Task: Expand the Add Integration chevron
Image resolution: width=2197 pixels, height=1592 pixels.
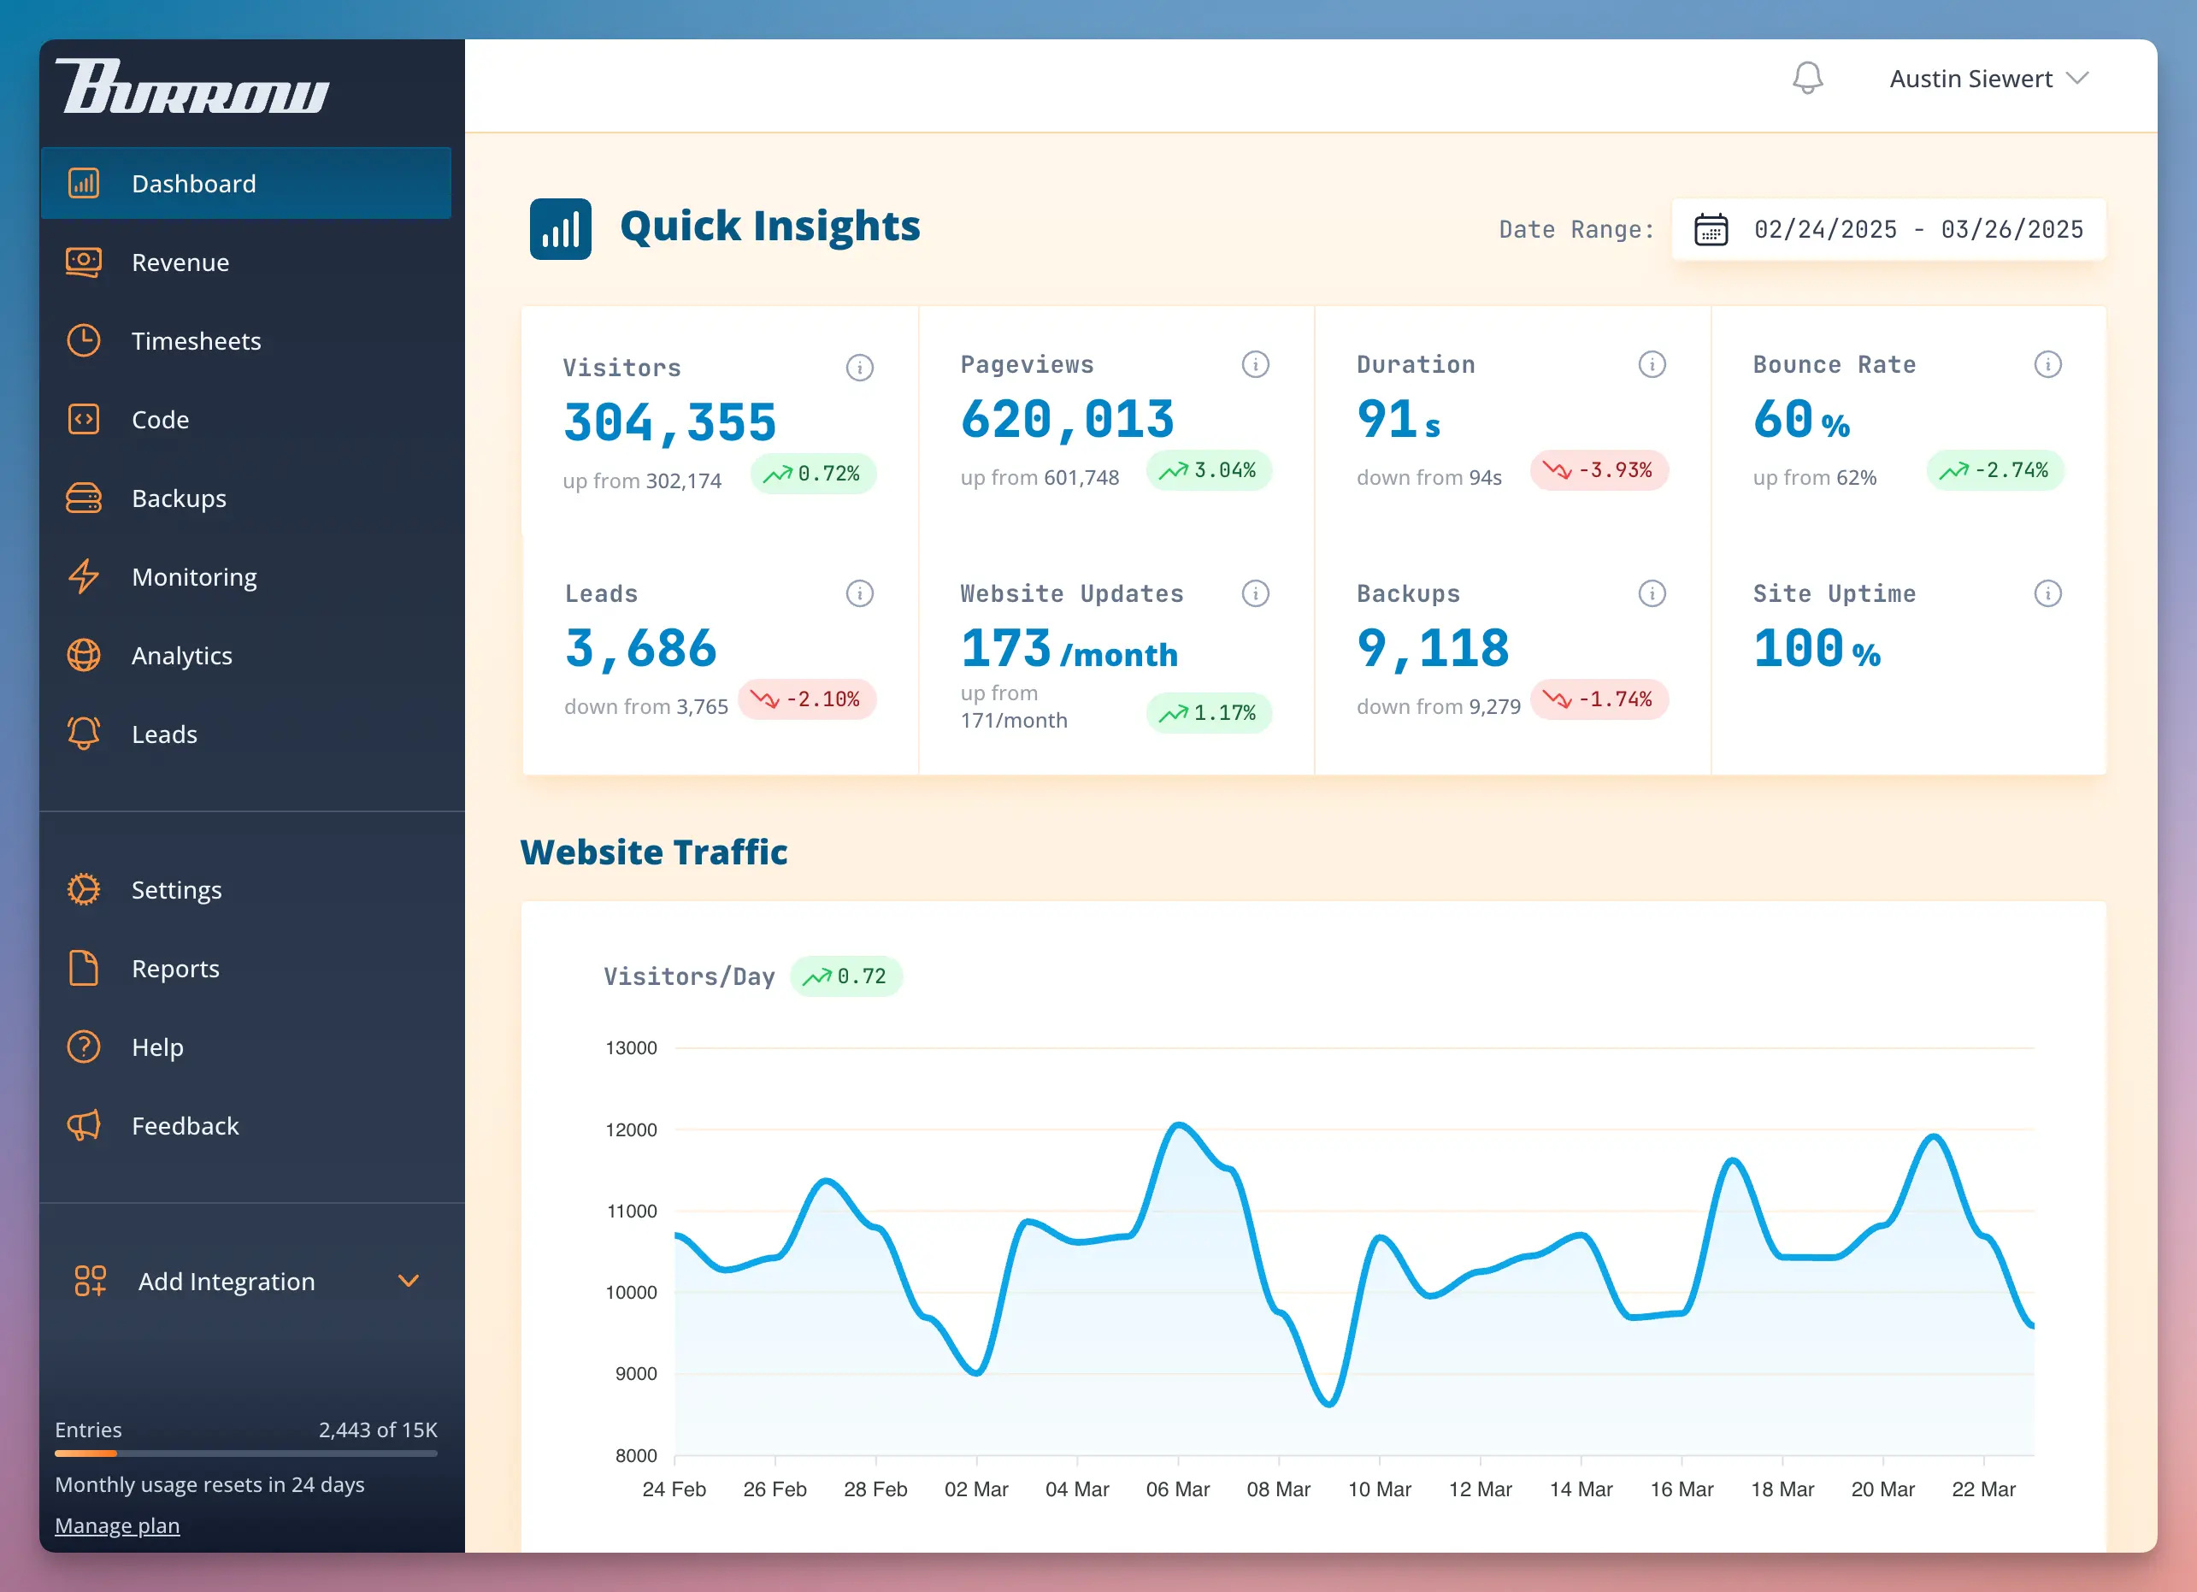Action: (x=409, y=1281)
